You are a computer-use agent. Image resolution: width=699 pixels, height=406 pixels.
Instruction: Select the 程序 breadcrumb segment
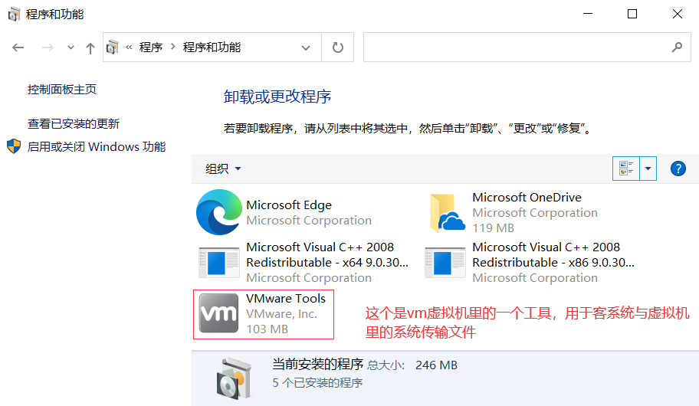click(x=151, y=47)
